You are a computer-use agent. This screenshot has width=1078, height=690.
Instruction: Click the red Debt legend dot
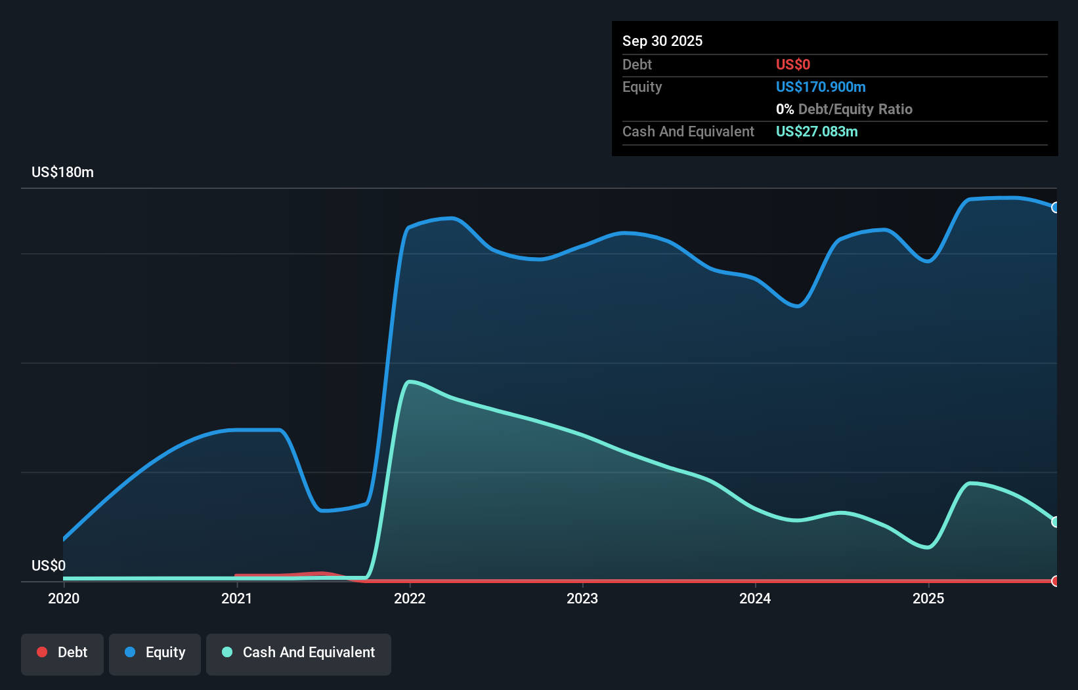point(42,652)
